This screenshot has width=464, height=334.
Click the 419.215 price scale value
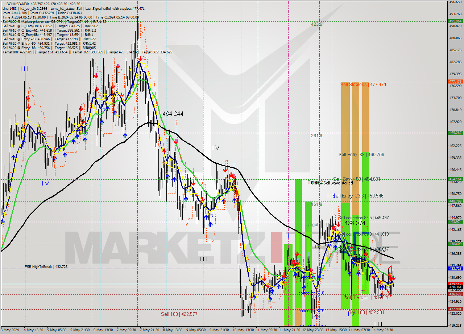(455, 325)
